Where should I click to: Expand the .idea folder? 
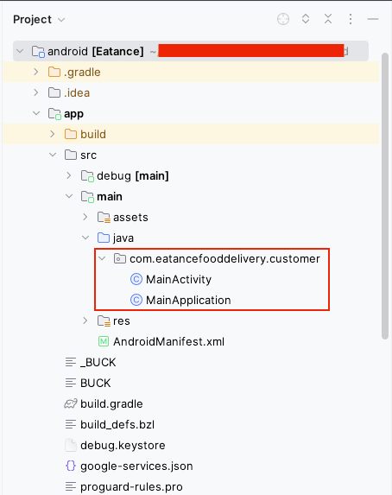36,92
